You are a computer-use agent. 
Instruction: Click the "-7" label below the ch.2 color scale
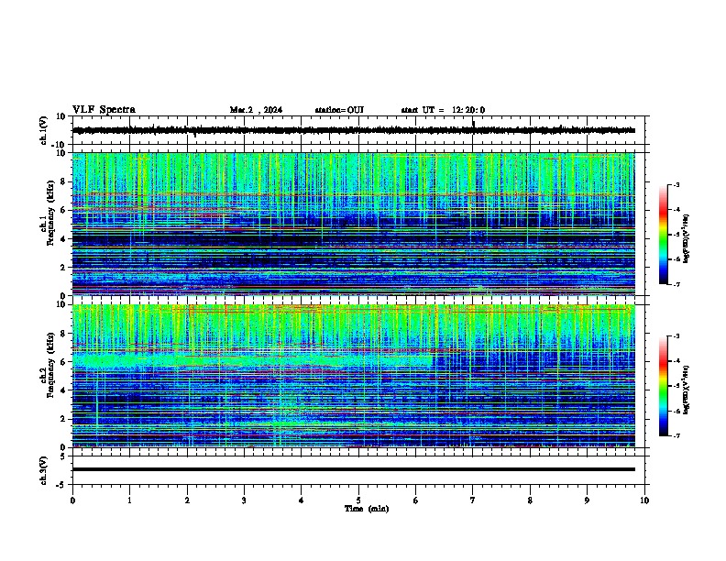pyautogui.click(x=676, y=435)
